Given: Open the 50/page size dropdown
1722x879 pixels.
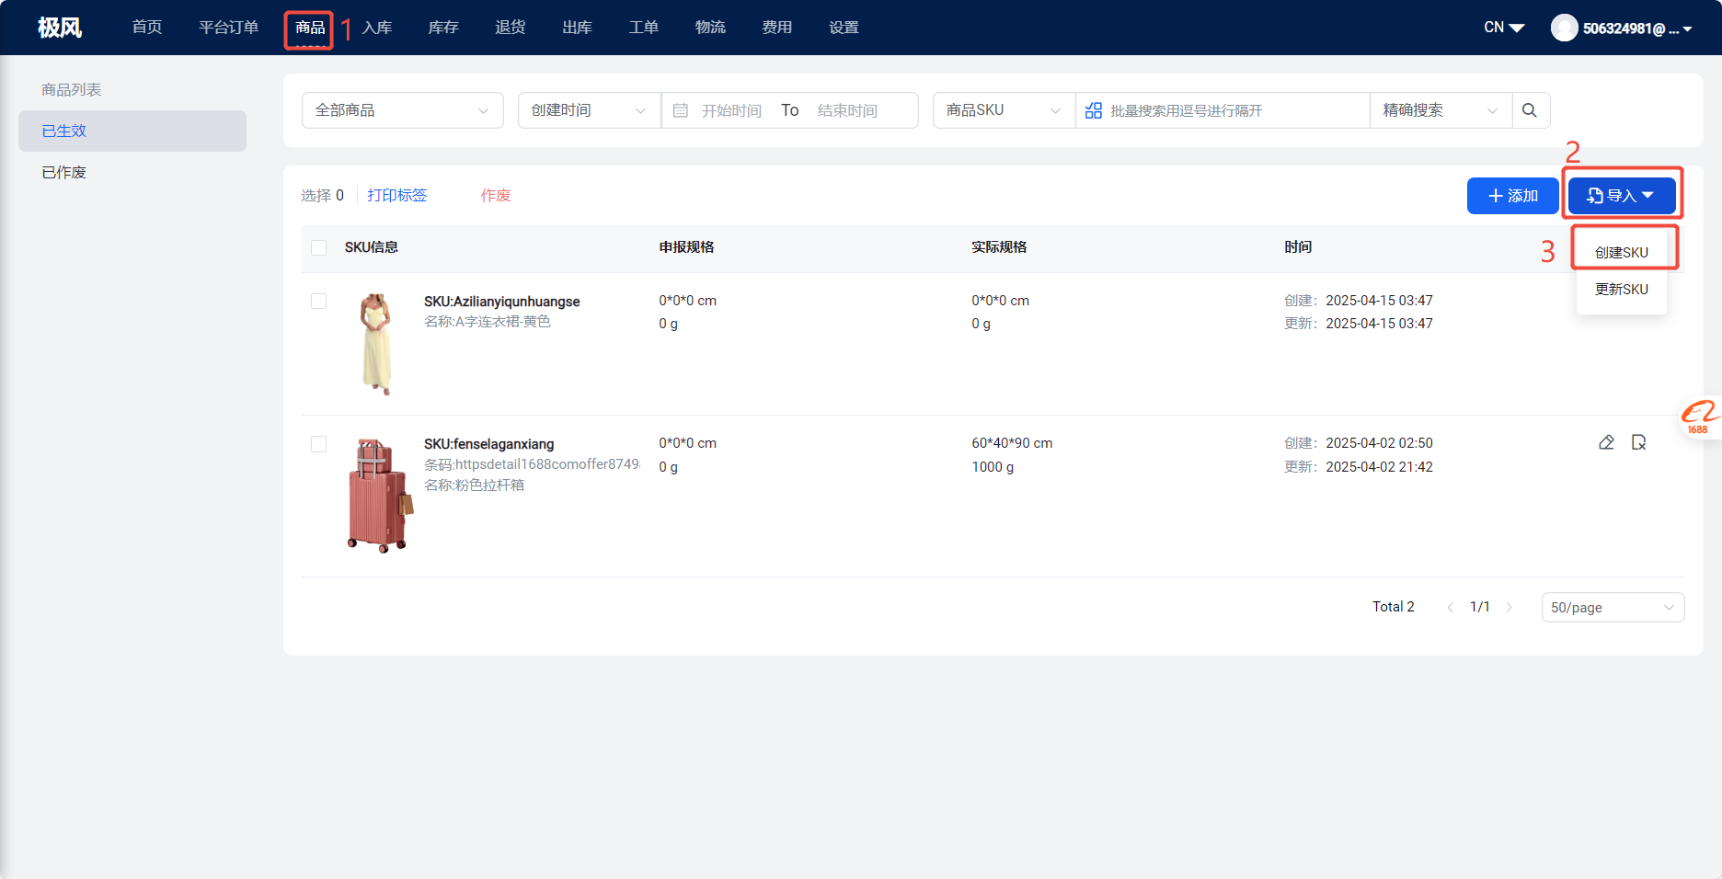Looking at the screenshot, I should 1612,607.
